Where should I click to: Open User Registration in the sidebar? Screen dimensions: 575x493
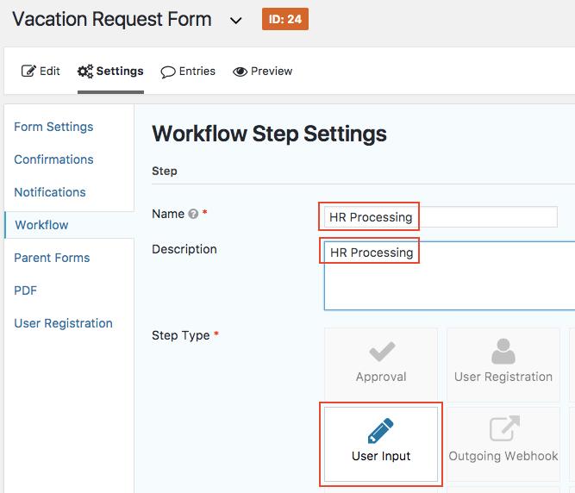click(x=63, y=323)
